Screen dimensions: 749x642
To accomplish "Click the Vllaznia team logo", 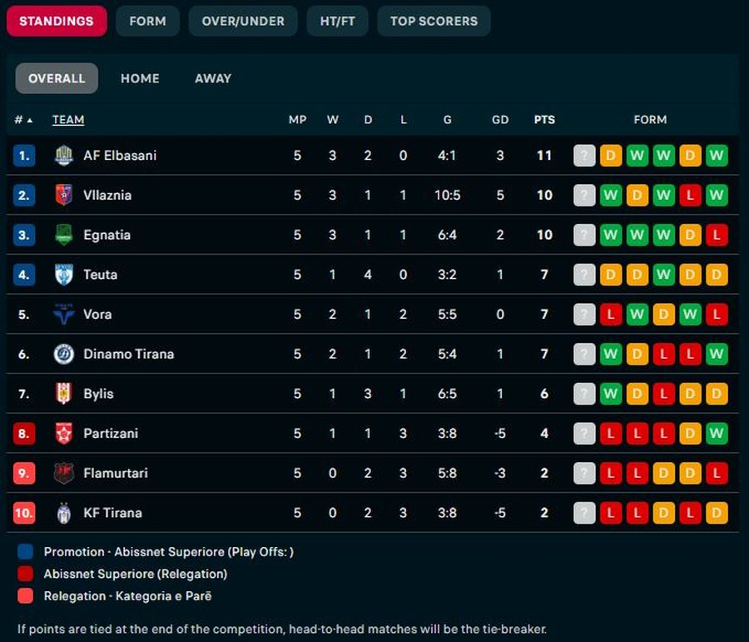I will (63, 195).
